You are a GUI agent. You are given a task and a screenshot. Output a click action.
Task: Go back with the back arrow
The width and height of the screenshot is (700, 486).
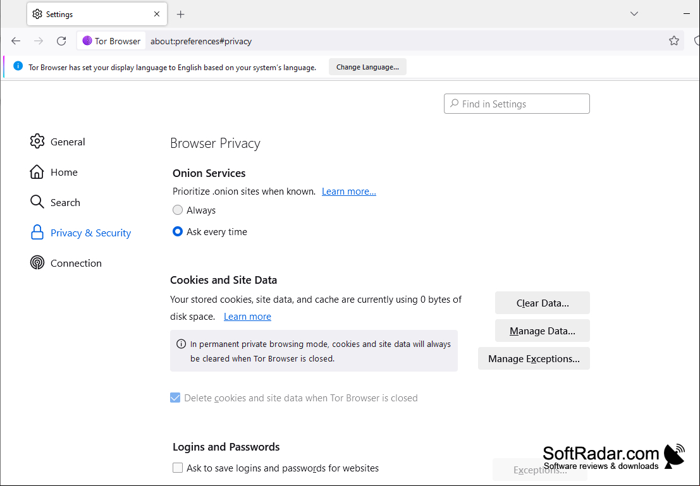coord(16,41)
